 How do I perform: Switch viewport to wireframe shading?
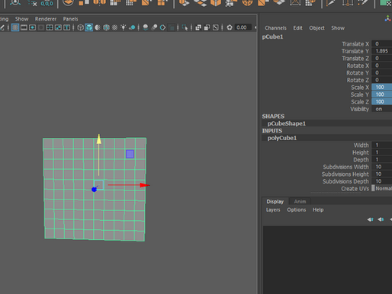[80, 27]
